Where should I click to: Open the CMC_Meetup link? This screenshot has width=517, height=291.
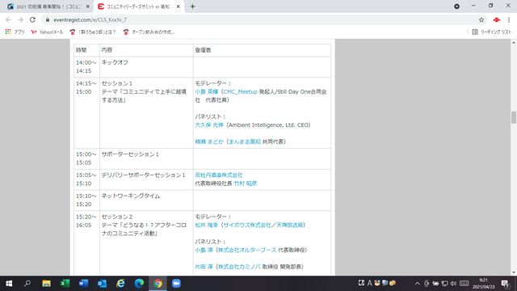pos(241,91)
